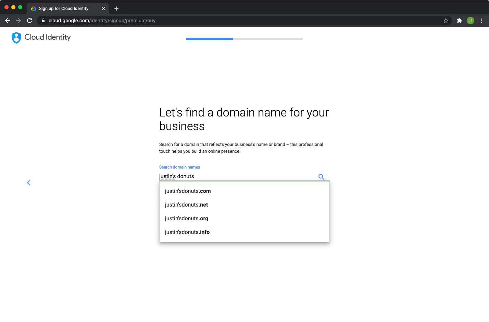
Task: Click the signup progress bar
Action: click(x=244, y=39)
